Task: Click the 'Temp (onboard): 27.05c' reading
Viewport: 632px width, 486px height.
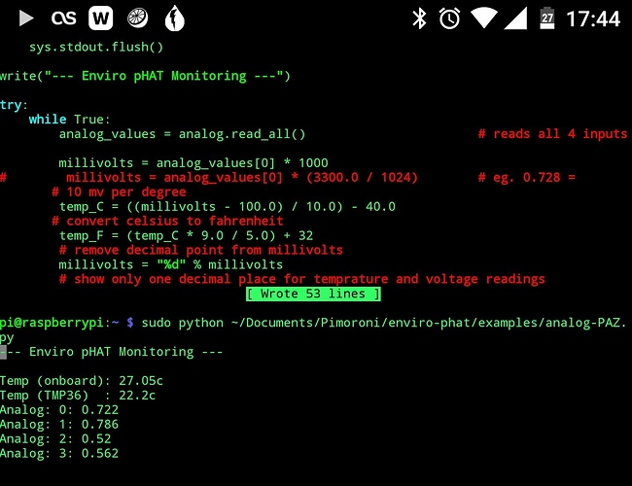Action: coord(82,381)
